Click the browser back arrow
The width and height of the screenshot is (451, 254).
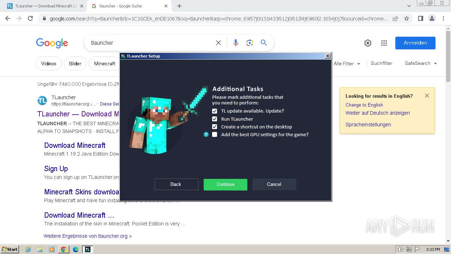click(x=8, y=18)
